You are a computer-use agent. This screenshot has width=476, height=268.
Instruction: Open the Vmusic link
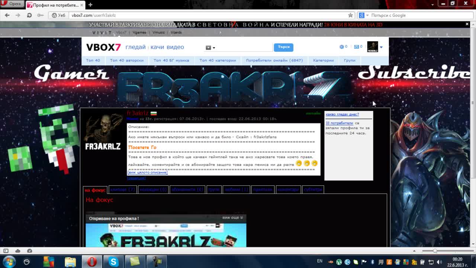(159, 32)
